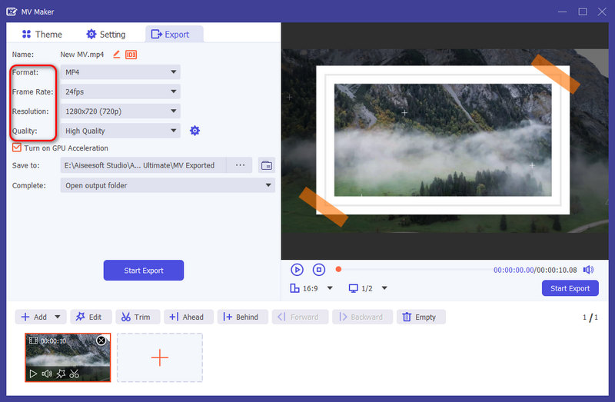Mute audio on the clip thumbnail

(46, 374)
